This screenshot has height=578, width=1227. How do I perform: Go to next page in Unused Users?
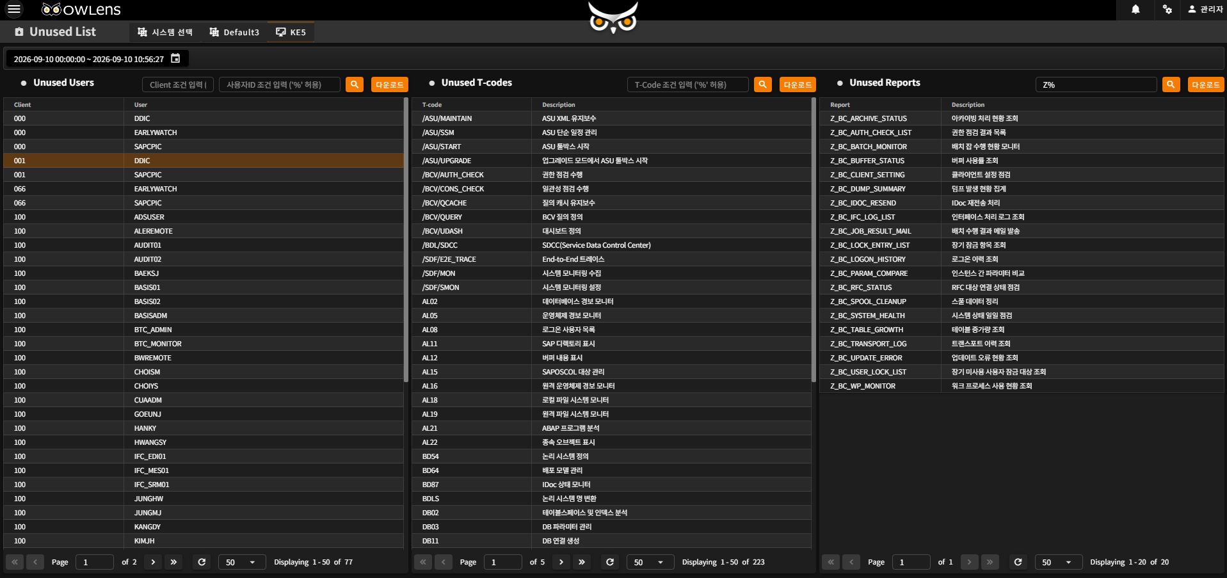pos(153,562)
